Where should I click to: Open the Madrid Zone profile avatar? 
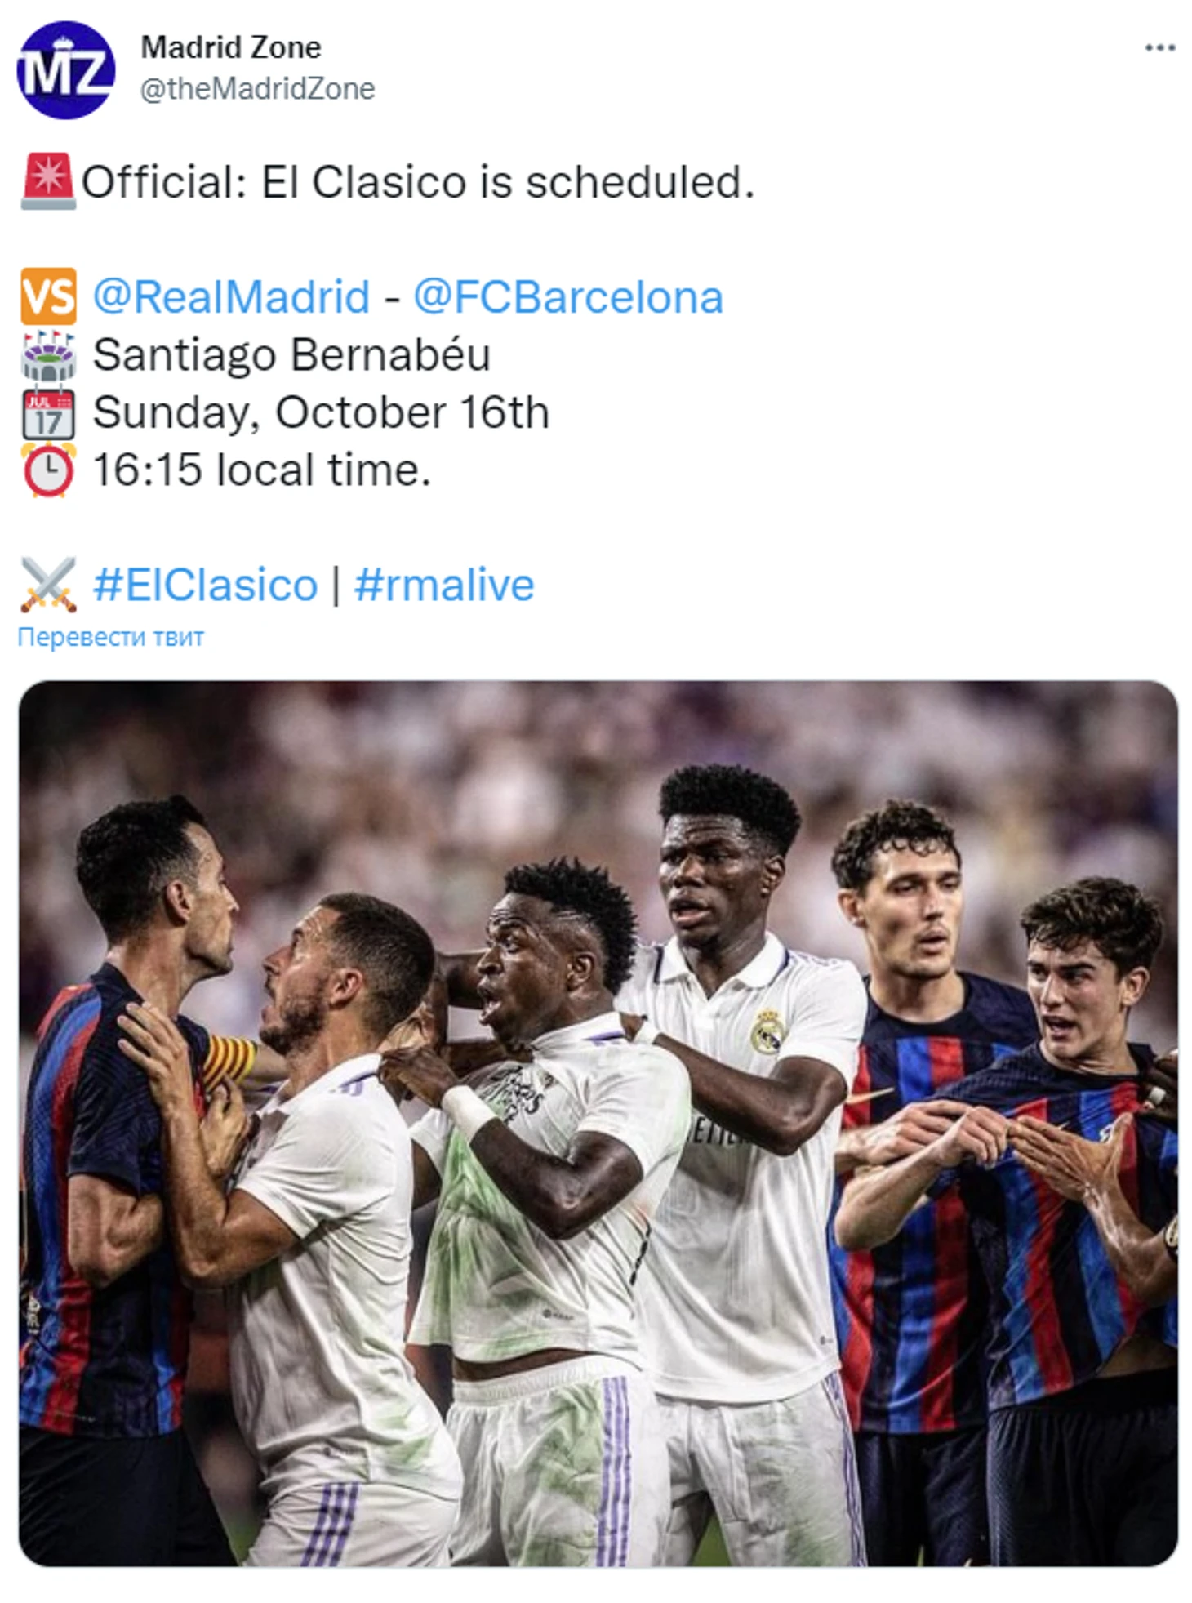(x=65, y=69)
